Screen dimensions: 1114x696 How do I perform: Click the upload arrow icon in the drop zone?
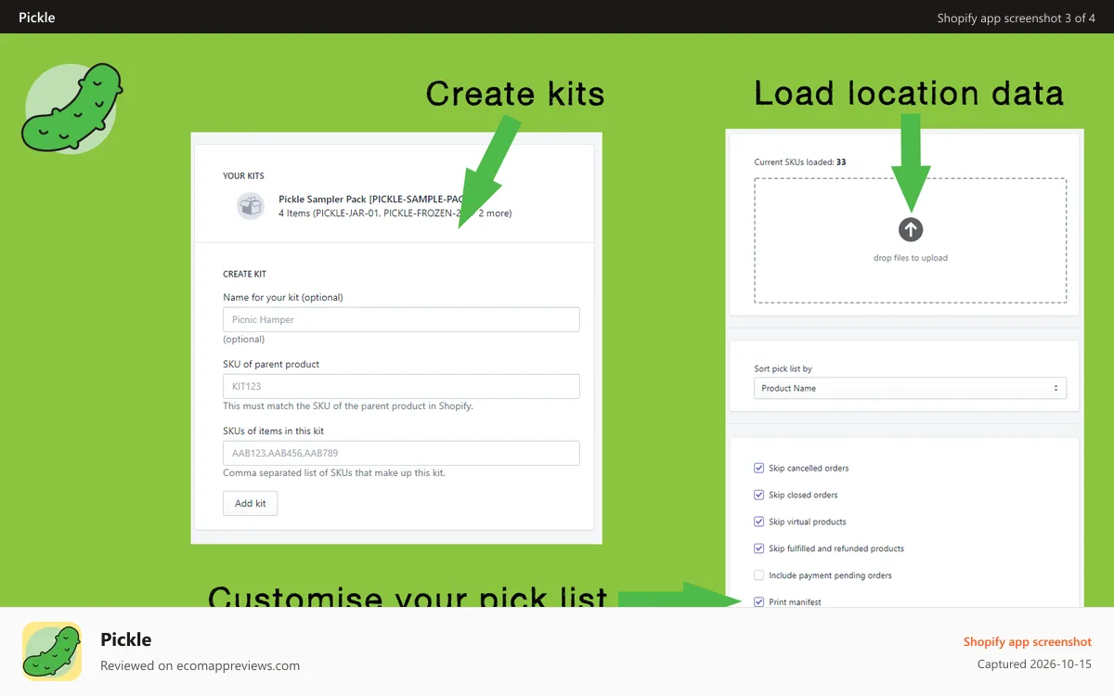911,229
